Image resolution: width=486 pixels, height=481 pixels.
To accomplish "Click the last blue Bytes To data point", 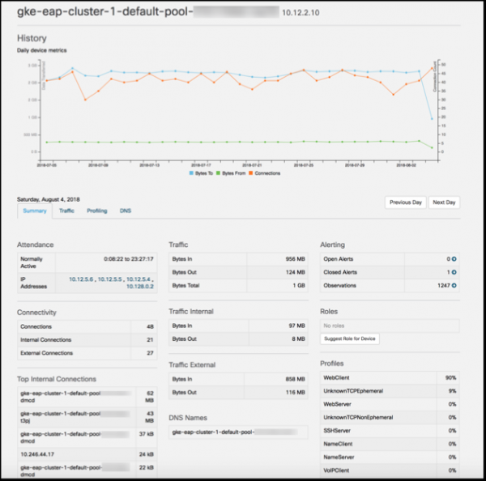I will [431, 119].
